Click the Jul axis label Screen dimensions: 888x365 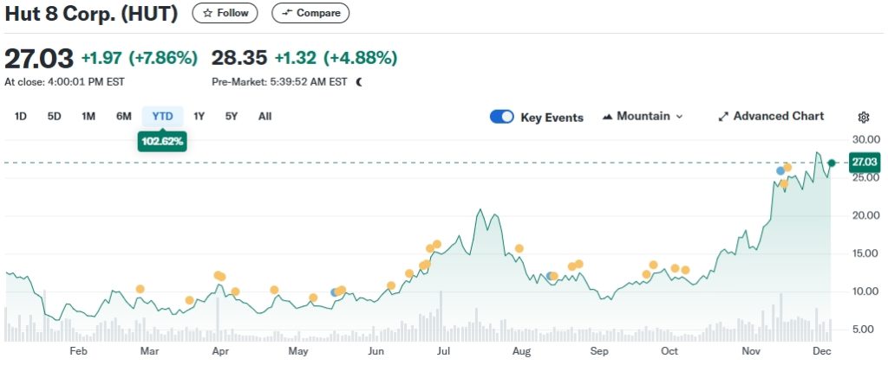pyautogui.click(x=443, y=351)
